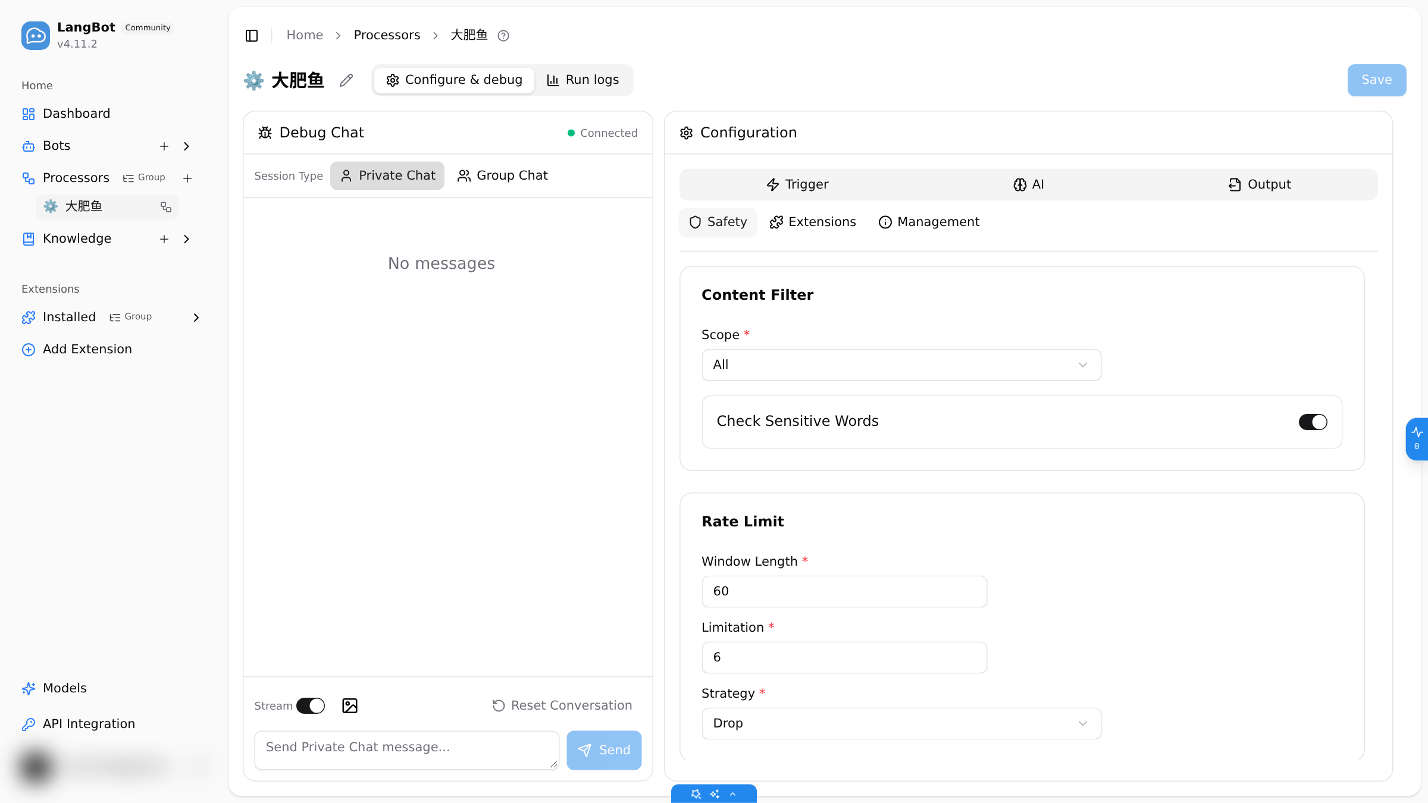Viewport: 1428px width, 803px height.
Task: Expand the Knowledge section chevron
Action: 186,239
